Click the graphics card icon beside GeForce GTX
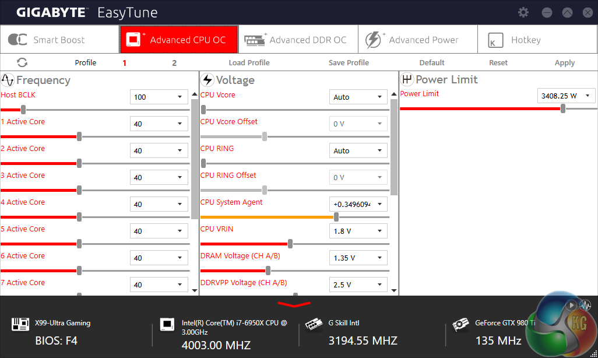Screen dimensions: 598x358 (x=460, y=325)
